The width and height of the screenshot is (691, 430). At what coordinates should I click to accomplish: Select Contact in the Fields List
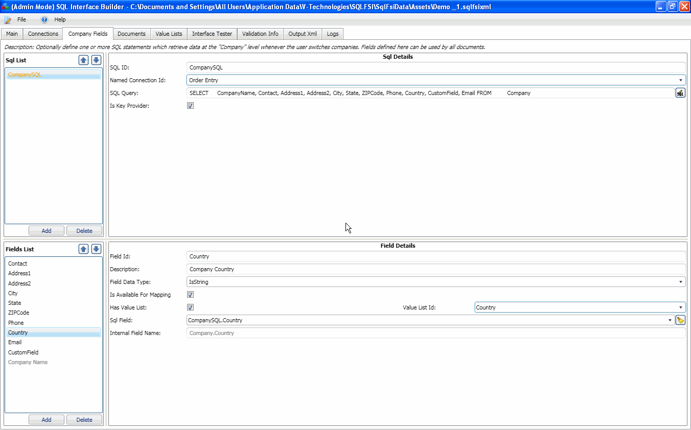[x=54, y=264]
